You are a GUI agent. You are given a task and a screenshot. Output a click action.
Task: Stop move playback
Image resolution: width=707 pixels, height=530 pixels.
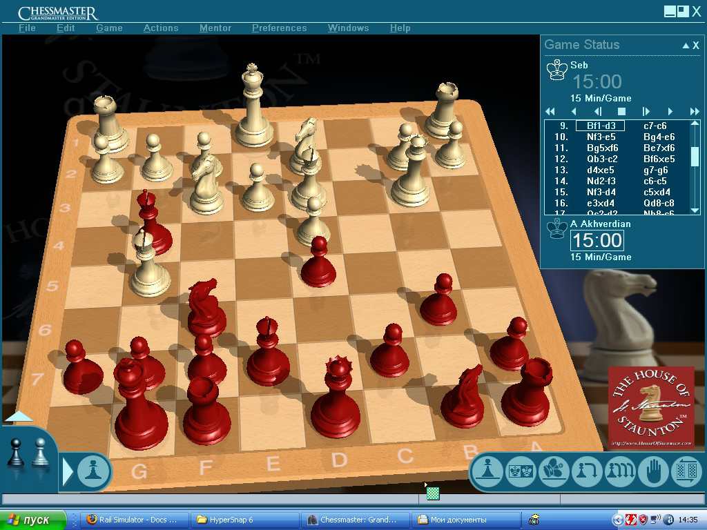(621, 111)
